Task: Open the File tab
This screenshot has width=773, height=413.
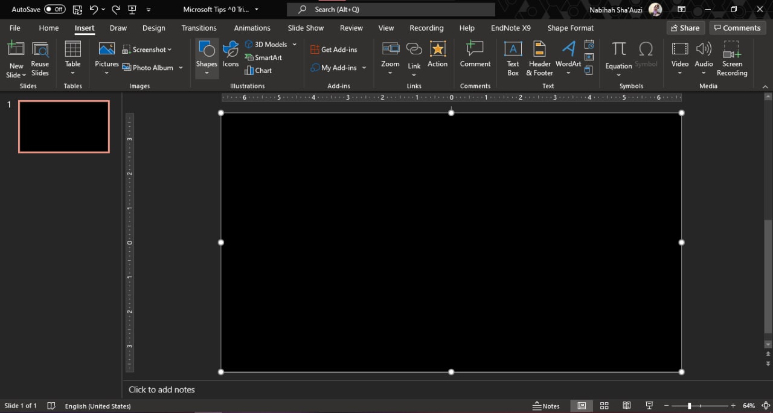Action: [14, 28]
